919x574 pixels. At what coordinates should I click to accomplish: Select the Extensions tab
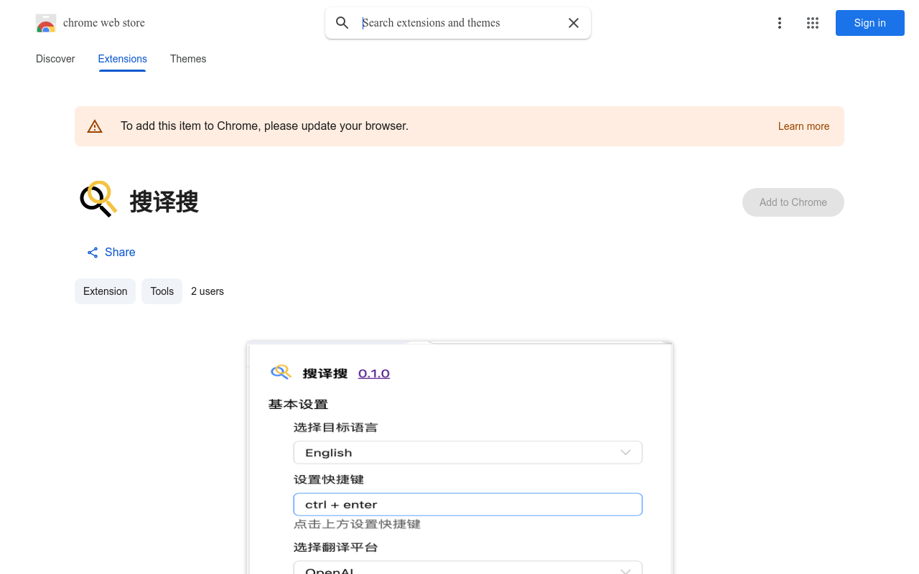122,59
